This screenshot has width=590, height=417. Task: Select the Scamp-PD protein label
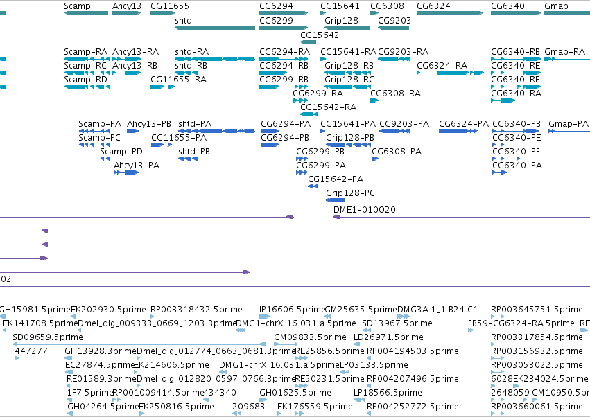pos(121,152)
